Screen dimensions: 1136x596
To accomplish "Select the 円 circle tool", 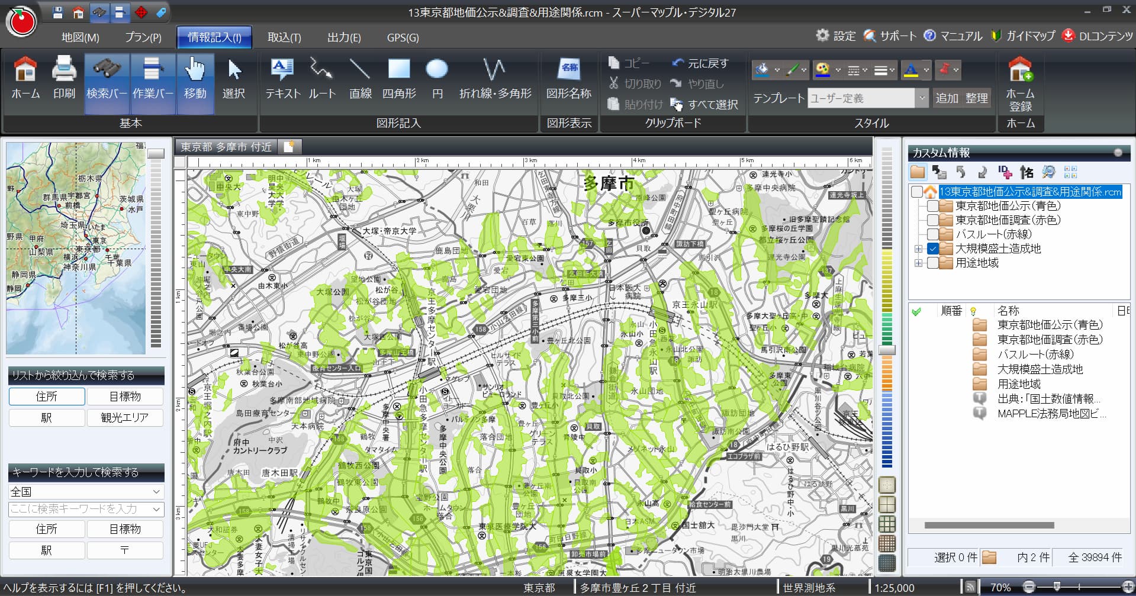I will [437, 78].
